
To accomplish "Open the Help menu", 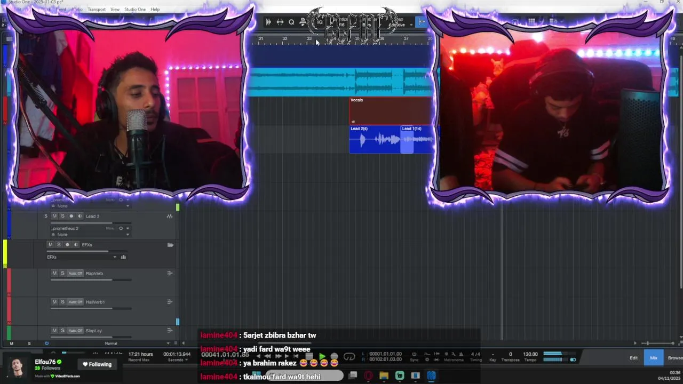I will 155,9.
